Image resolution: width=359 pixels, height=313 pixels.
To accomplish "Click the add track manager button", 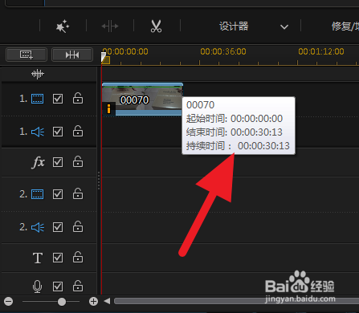I will pyautogui.click(x=27, y=55).
